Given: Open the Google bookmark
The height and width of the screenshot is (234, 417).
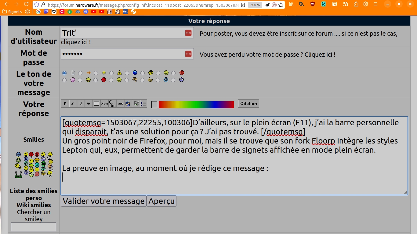Looking at the screenshot, I should pos(38,12).
